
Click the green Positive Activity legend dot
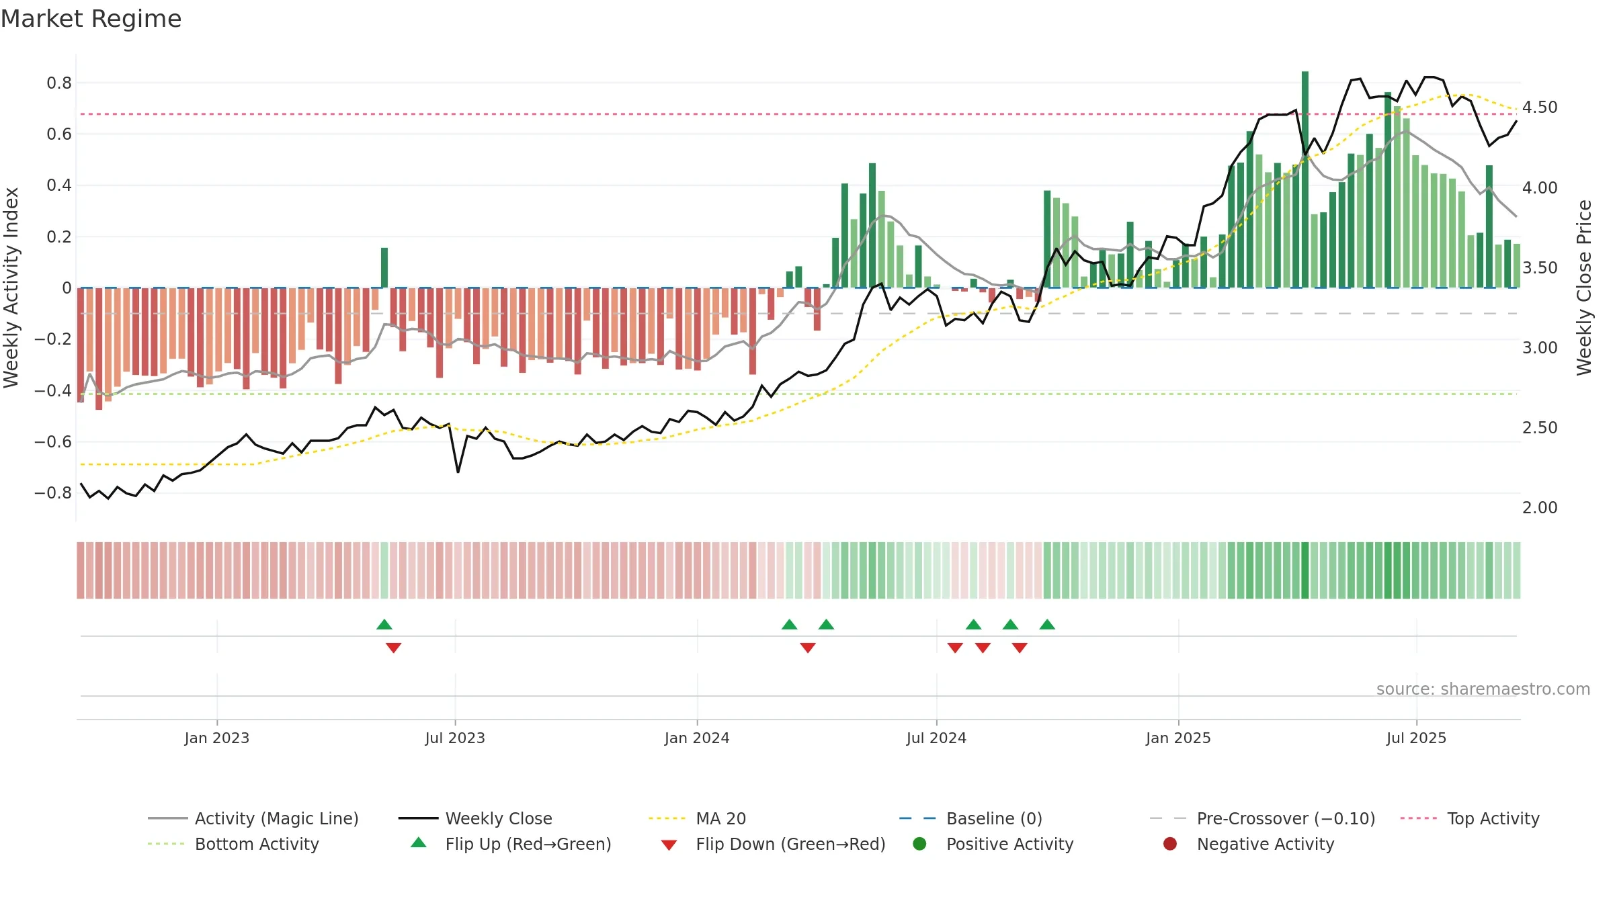[919, 843]
